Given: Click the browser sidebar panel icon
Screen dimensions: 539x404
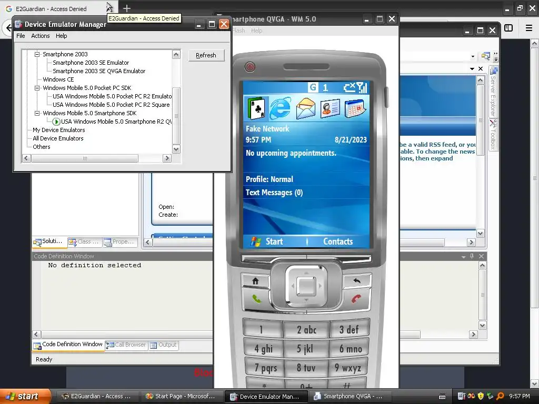Looking at the screenshot, I should 508,28.
